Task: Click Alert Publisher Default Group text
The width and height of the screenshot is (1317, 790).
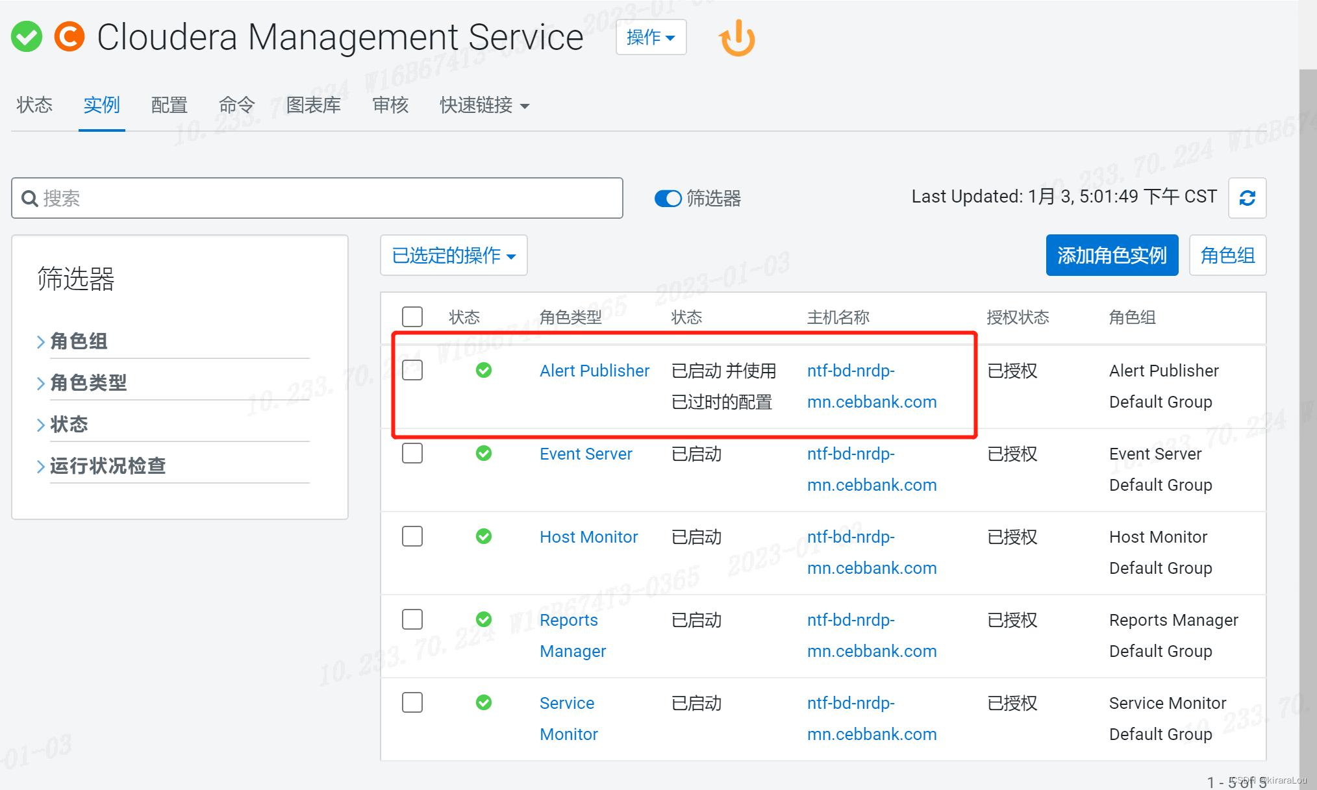Action: 1164,386
